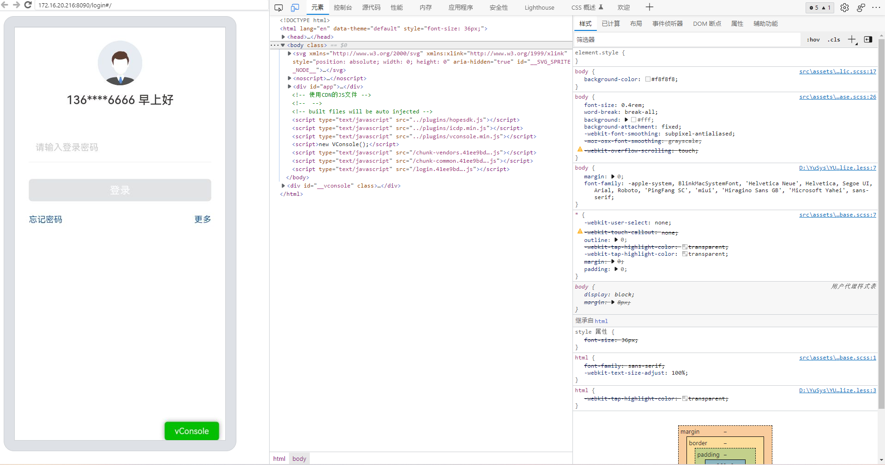Viewport: 885px width, 465px height.
Task: Click the browser back arrow
Action: click(x=5, y=5)
